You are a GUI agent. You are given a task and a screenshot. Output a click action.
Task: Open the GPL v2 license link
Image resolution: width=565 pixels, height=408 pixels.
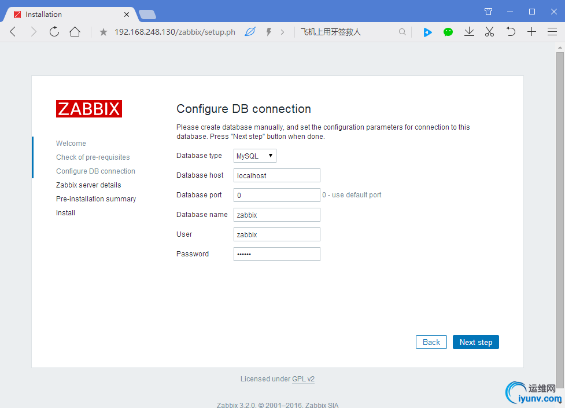pyautogui.click(x=304, y=379)
